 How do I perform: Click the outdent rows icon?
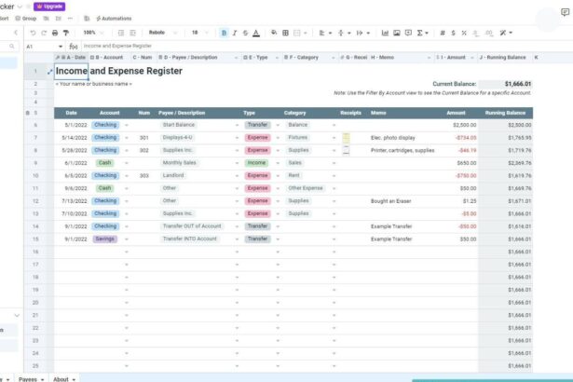[121, 33]
